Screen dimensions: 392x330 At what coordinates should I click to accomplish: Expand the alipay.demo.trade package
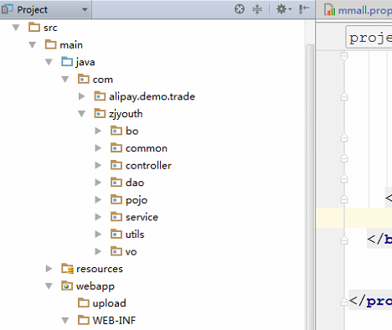tap(81, 96)
